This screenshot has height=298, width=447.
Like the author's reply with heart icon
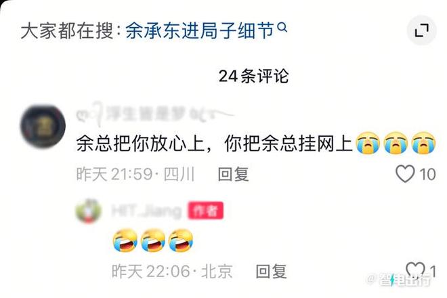pyautogui.click(x=415, y=270)
